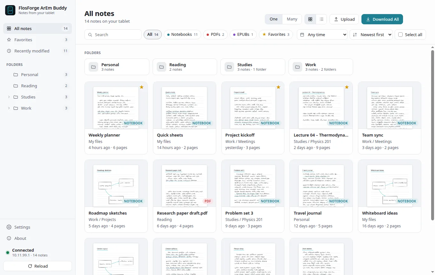Open the Course syllabus thumbnail
This screenshot has height=275, width=435.
[x=184, y=256]
